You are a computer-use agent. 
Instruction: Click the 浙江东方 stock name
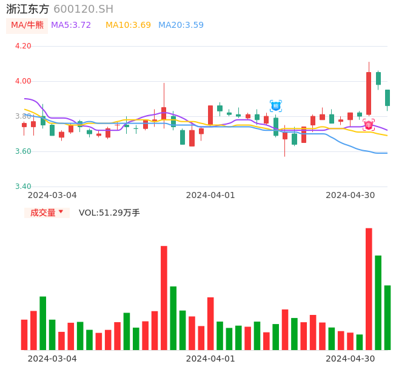click(x=28, y=9)
